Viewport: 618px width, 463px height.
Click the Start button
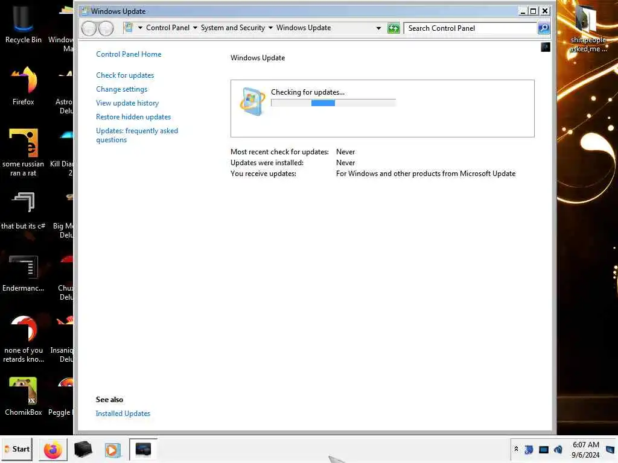18,449
